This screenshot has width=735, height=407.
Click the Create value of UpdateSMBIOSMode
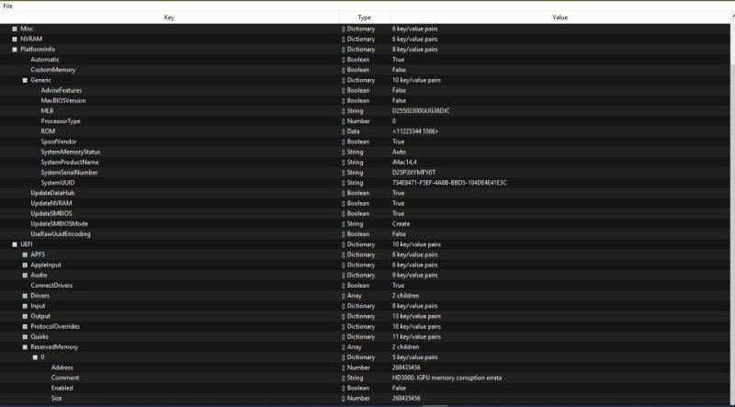point(401,224)
